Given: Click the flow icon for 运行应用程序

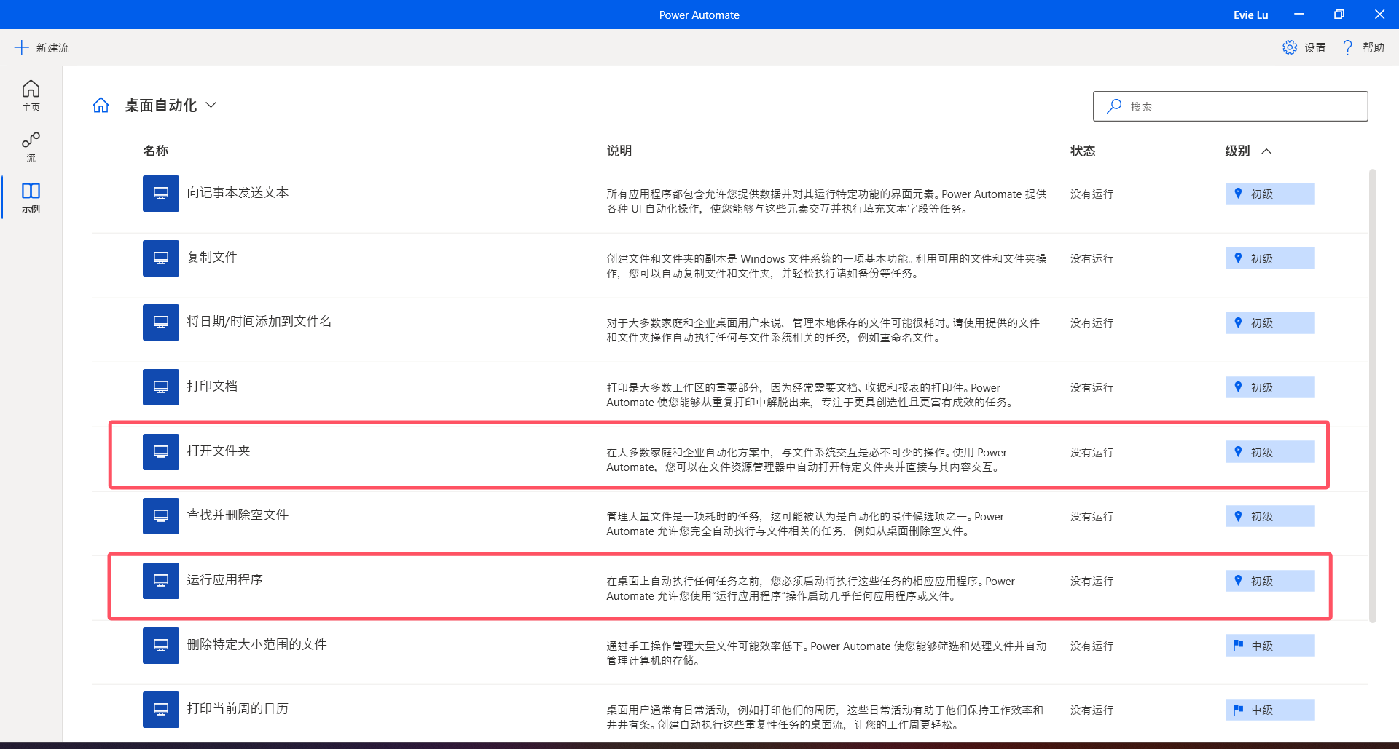Looking at the screenshot, I should coord(161,581).
